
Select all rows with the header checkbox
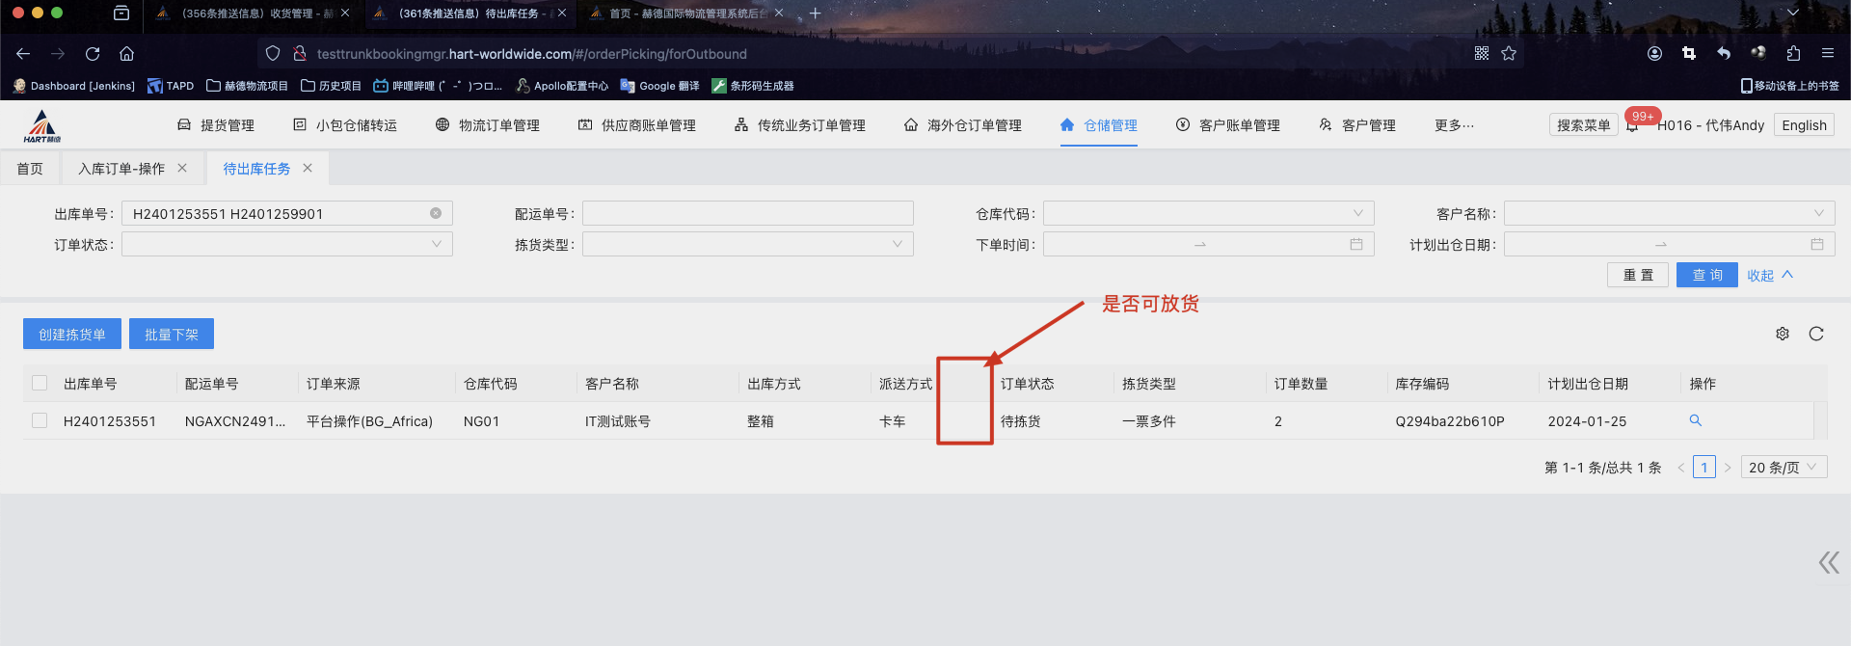coord(40,383)
